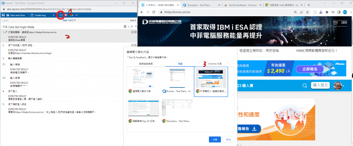Click the browser forward arrow
This screenshot has width=353, height=146.
click(x=148, y=12)
